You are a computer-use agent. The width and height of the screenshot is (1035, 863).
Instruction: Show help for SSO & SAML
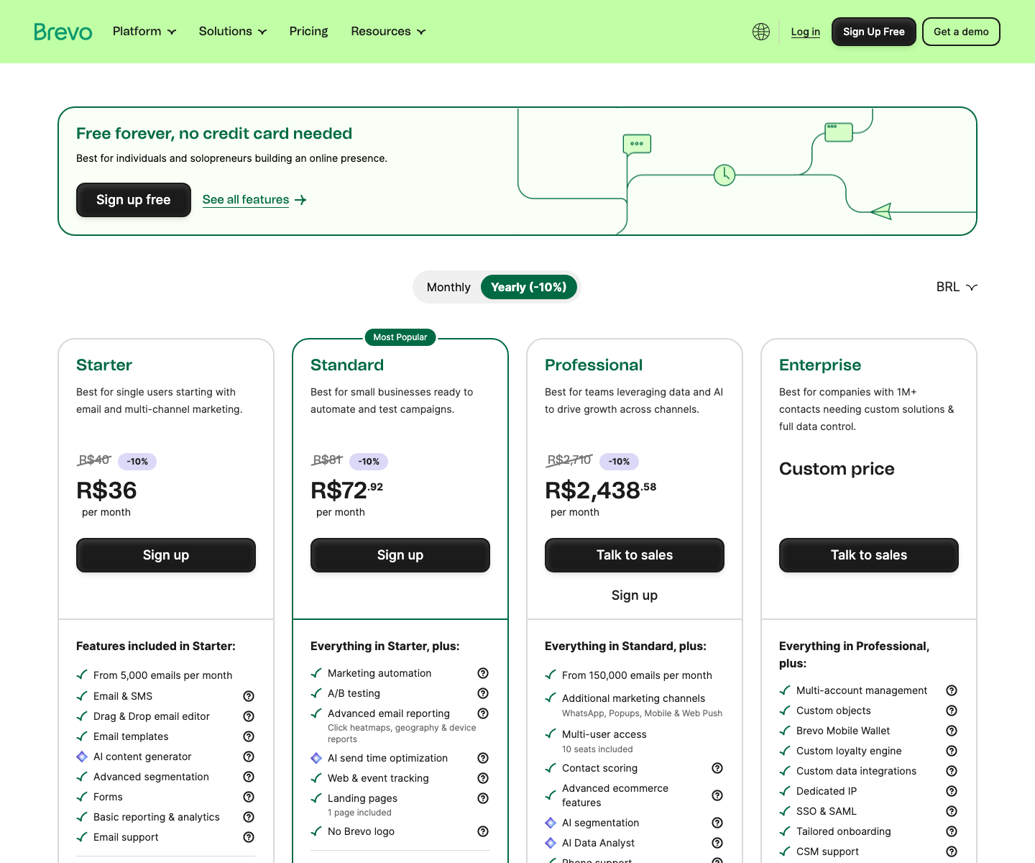tap(952, 811)
